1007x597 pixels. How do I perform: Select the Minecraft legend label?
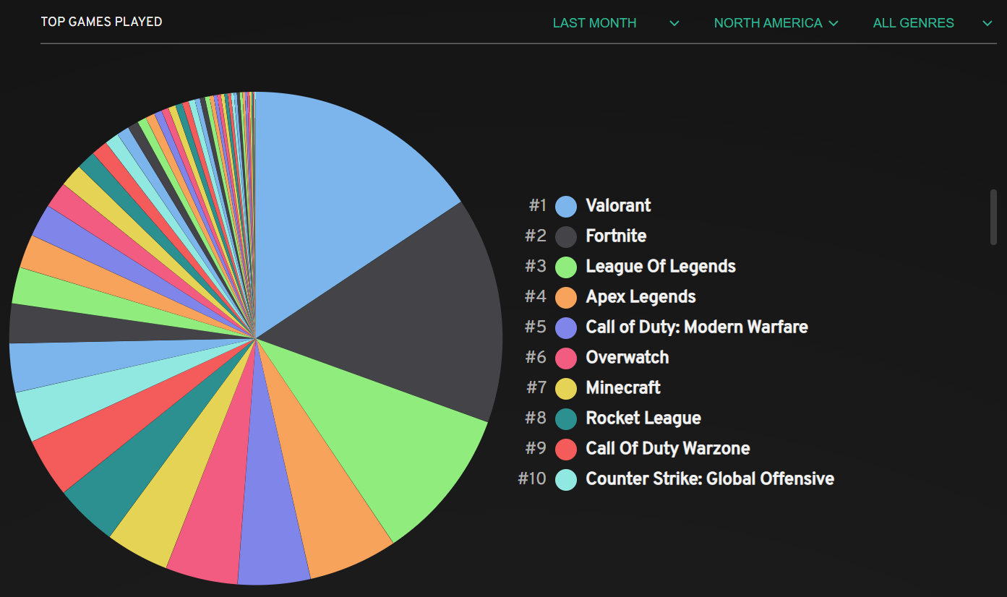click(623, 387)
